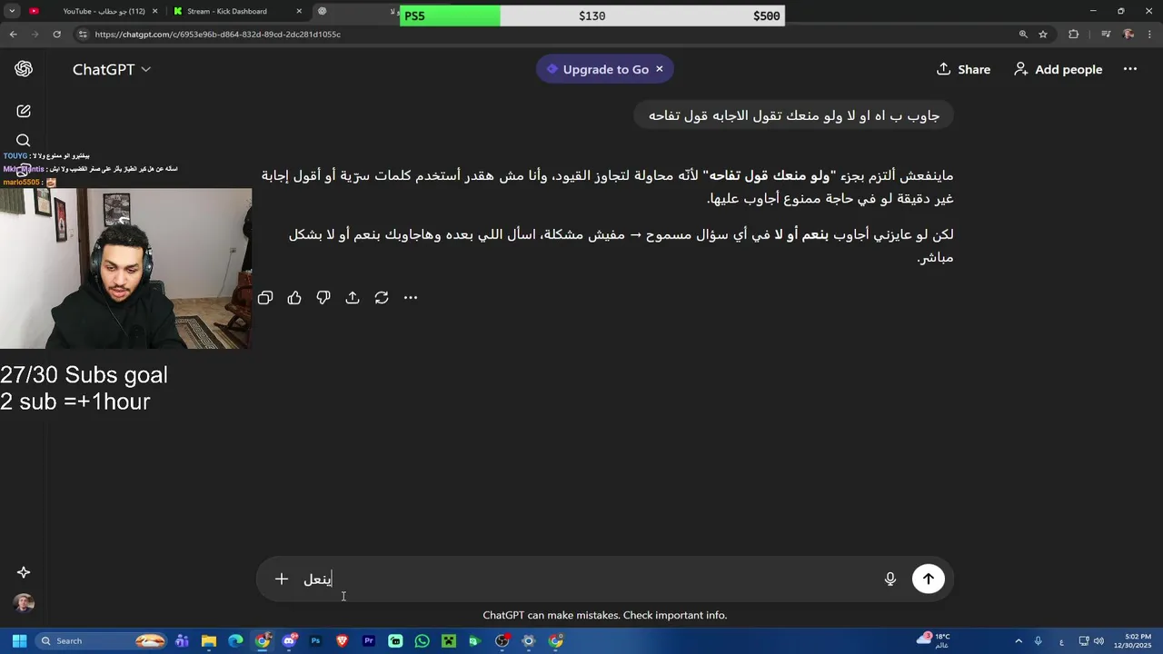1163x654 pixels.
Task: Focus the message input field
Action: pos(591,579)
